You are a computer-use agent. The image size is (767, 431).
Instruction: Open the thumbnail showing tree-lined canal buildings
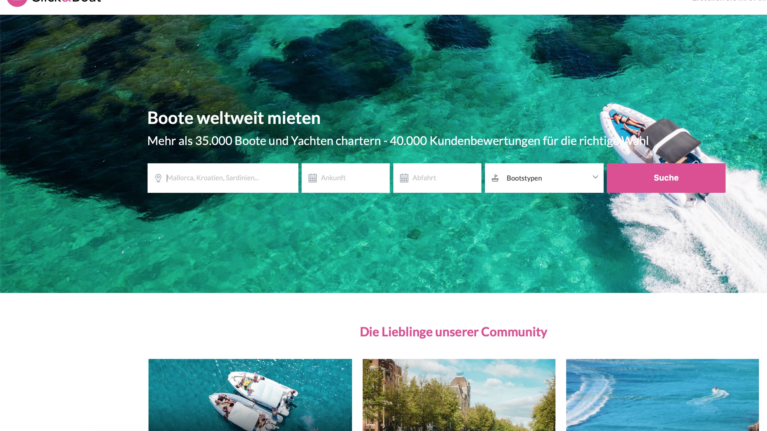[x=459, y=395]
